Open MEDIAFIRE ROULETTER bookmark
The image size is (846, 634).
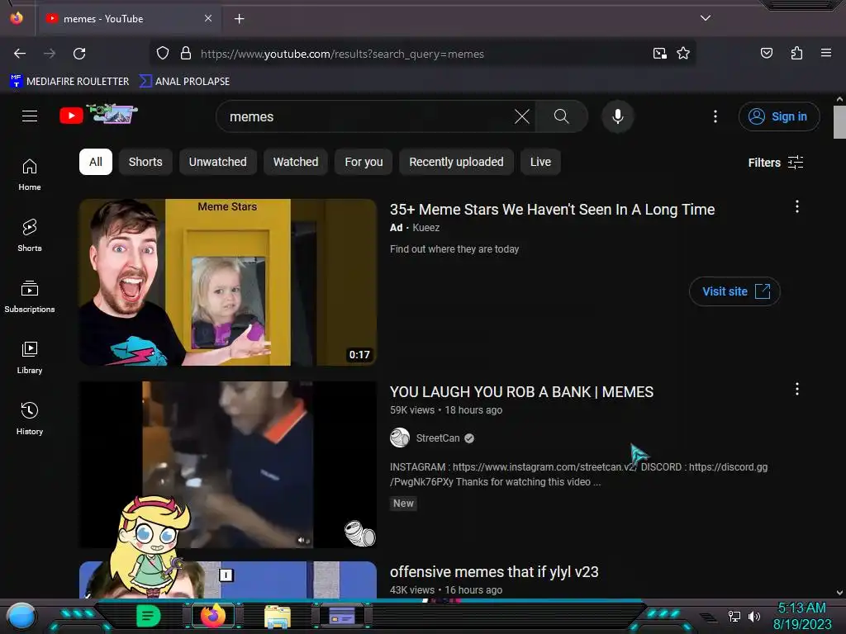[x=69, y=82]
